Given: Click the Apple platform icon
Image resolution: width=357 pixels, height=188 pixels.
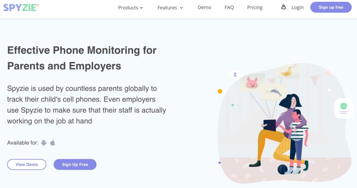Looking at the screenshot, I should coord(53,143).
